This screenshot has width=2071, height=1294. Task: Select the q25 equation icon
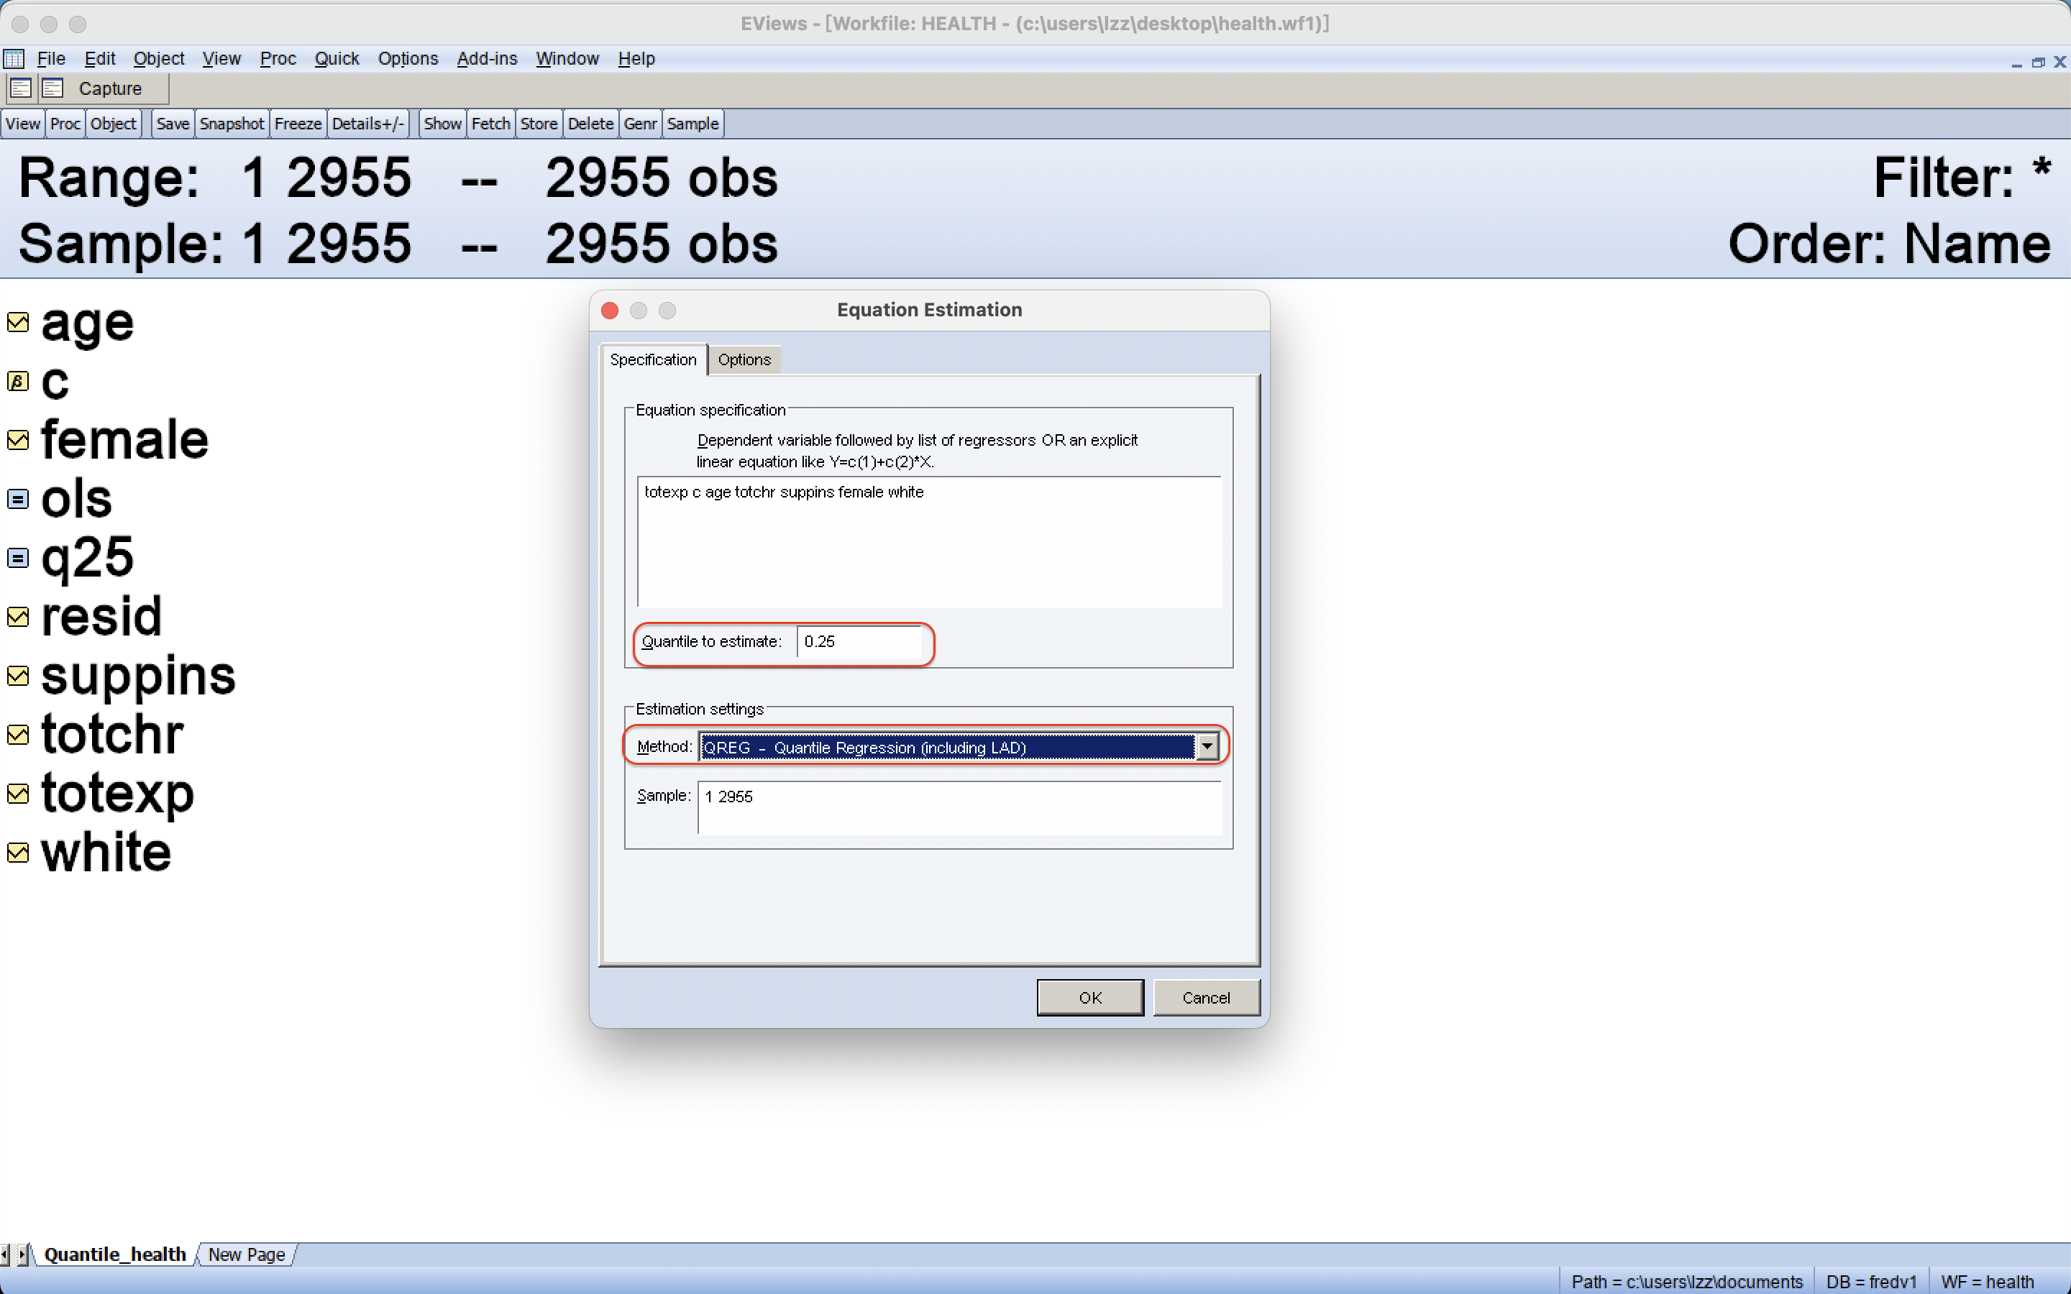point(18,558)
